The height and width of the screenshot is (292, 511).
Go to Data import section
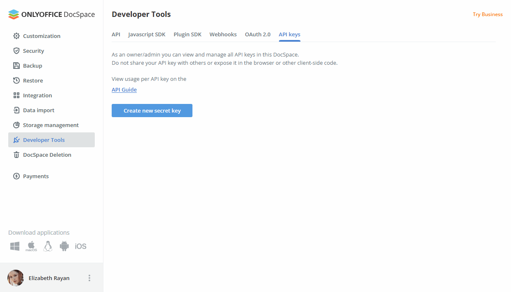[x=52, y=110]
